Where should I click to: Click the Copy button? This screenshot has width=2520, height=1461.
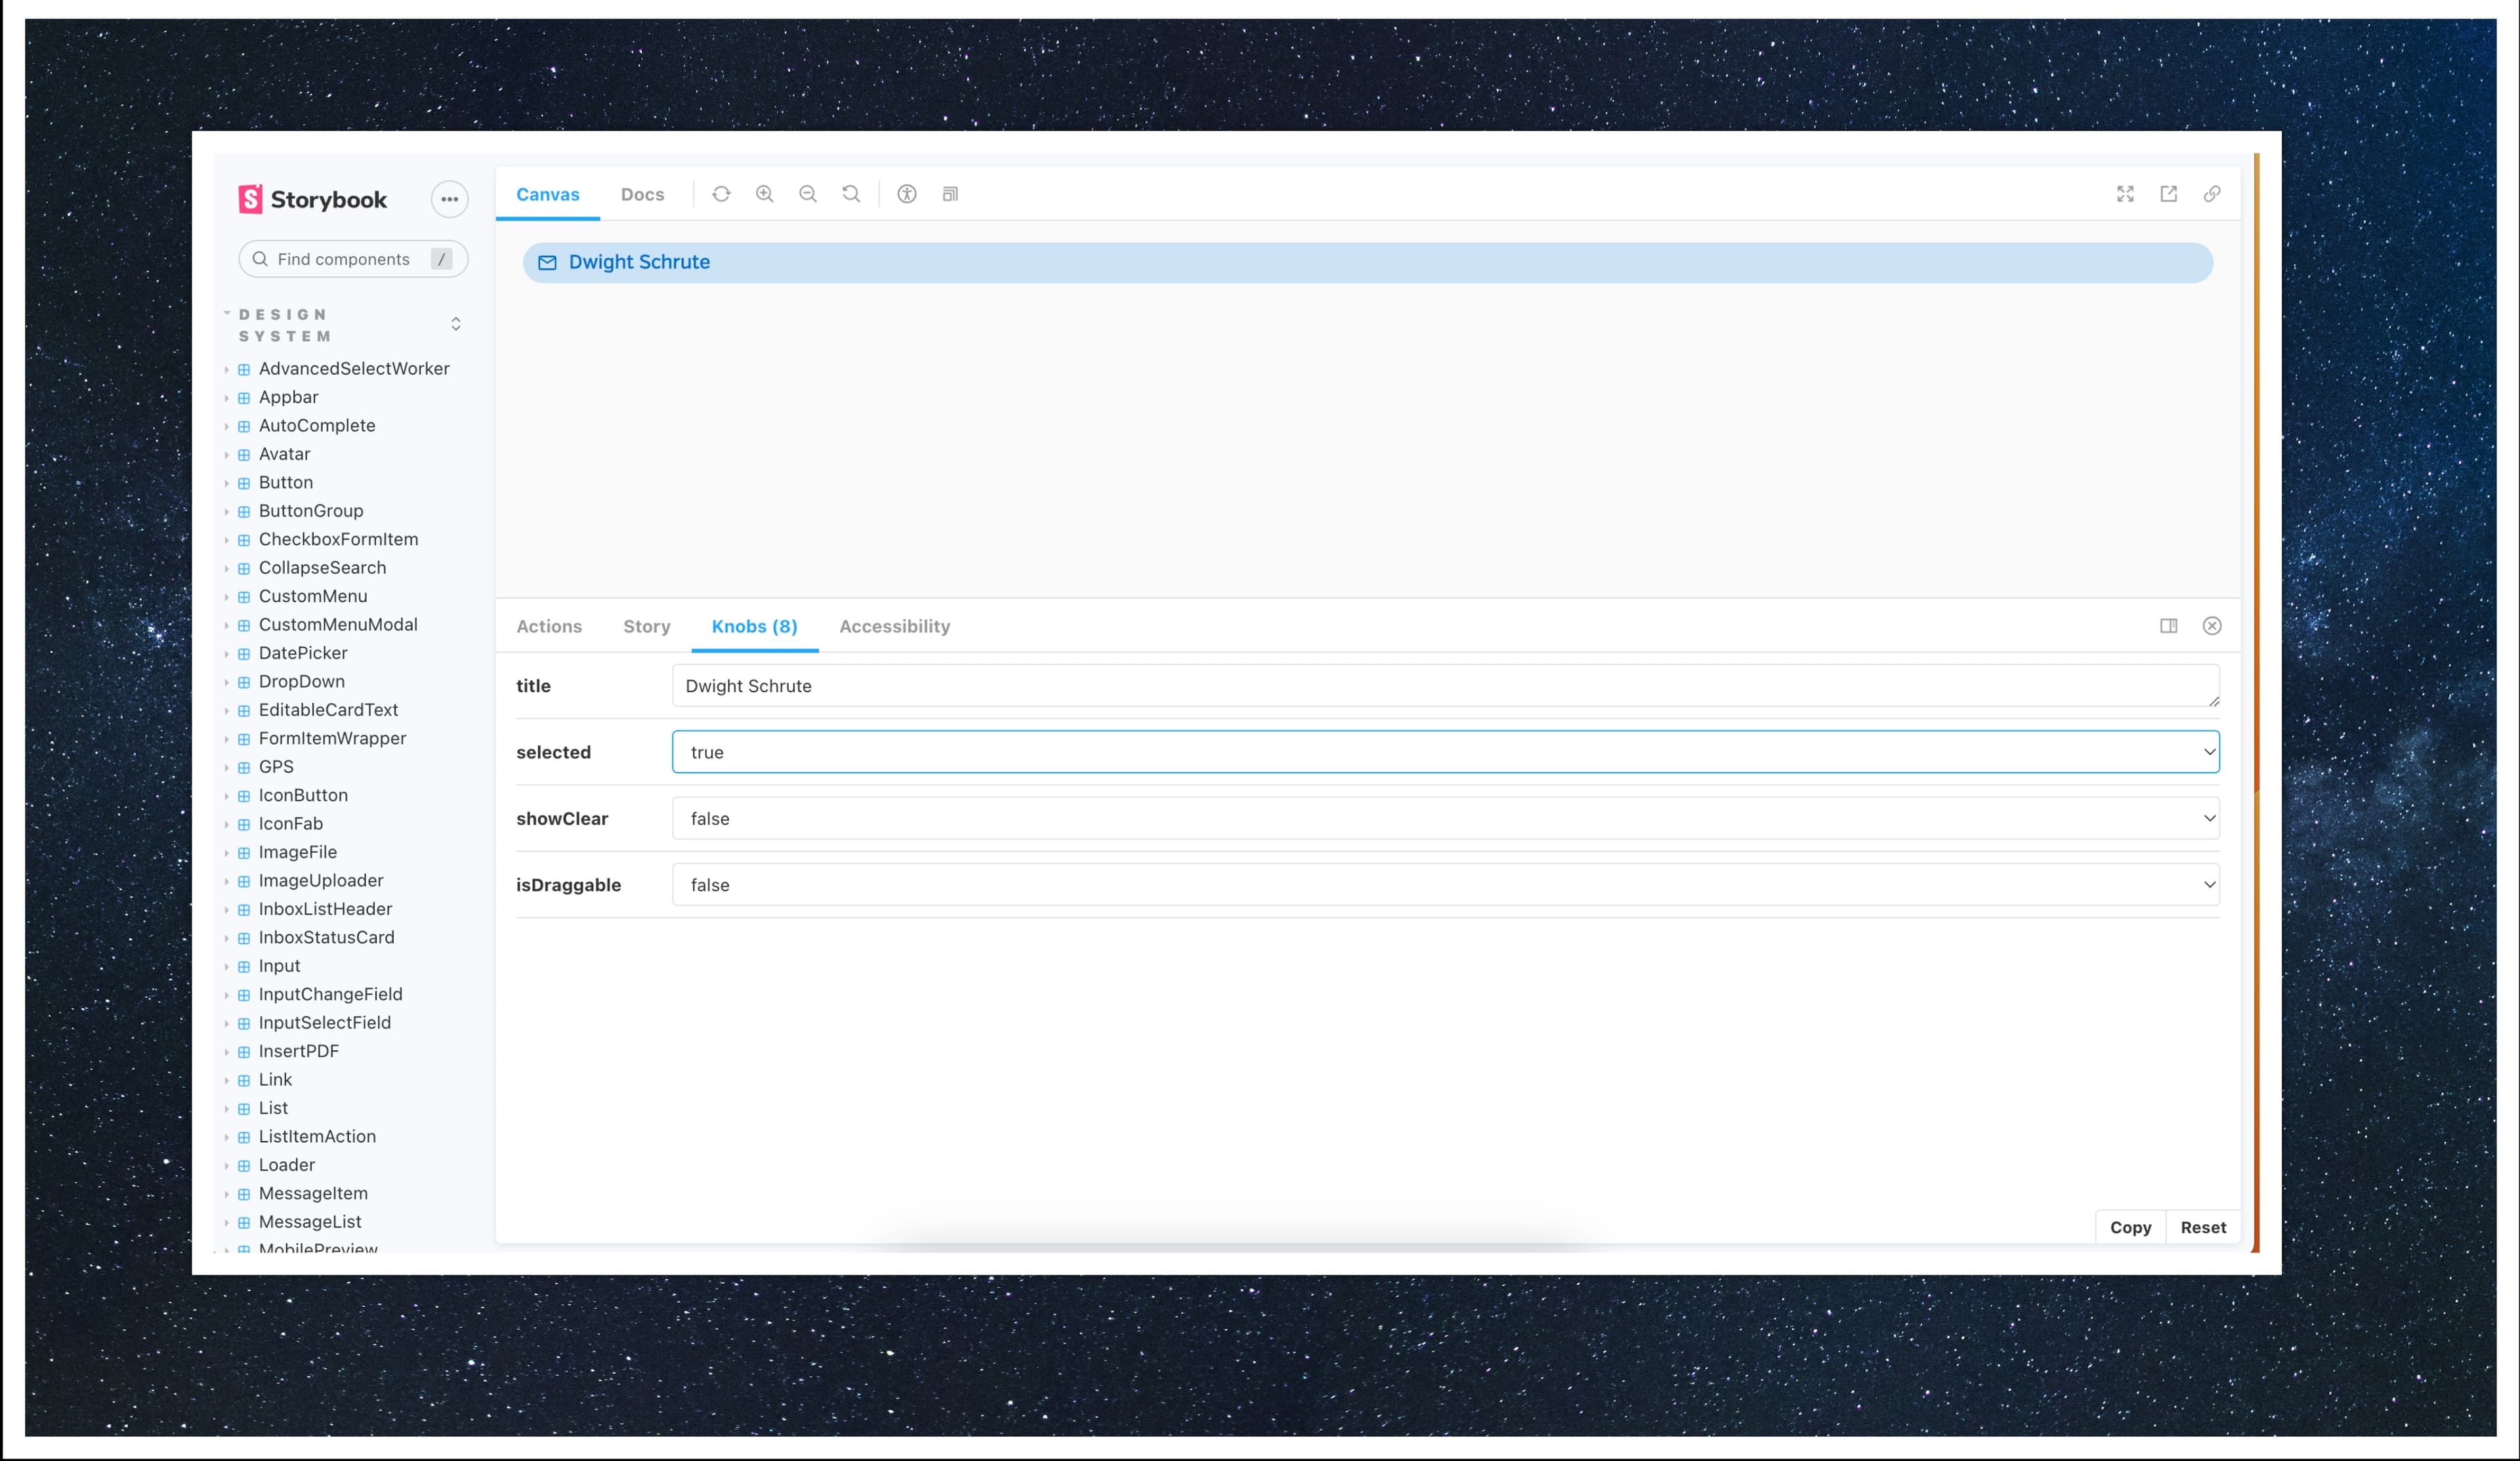[x=2130, y=1227]
